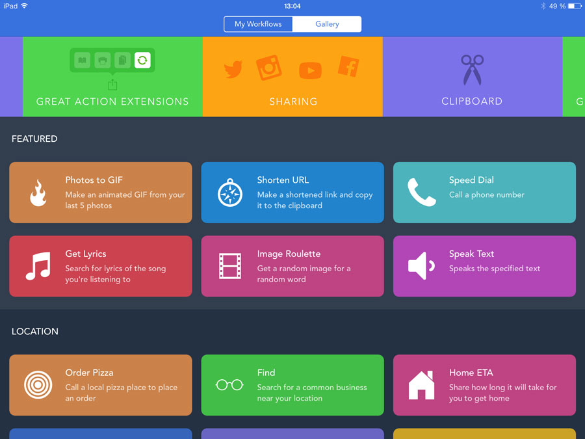Viewport: 585px width, 439px height.
Task: Click 'Search for lyrics of the song' text
Action: point(115,269)
